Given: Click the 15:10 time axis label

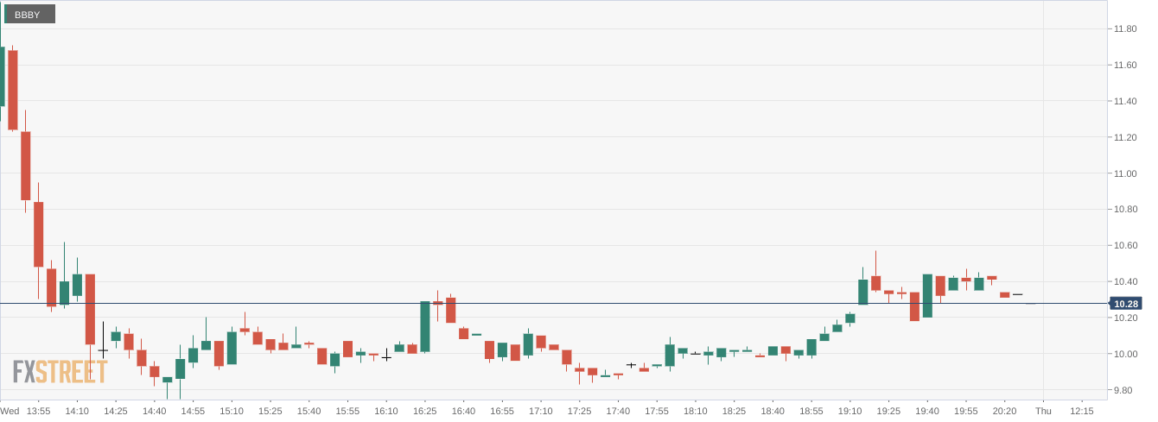Looking at the screenshot, I should (232, 411).
